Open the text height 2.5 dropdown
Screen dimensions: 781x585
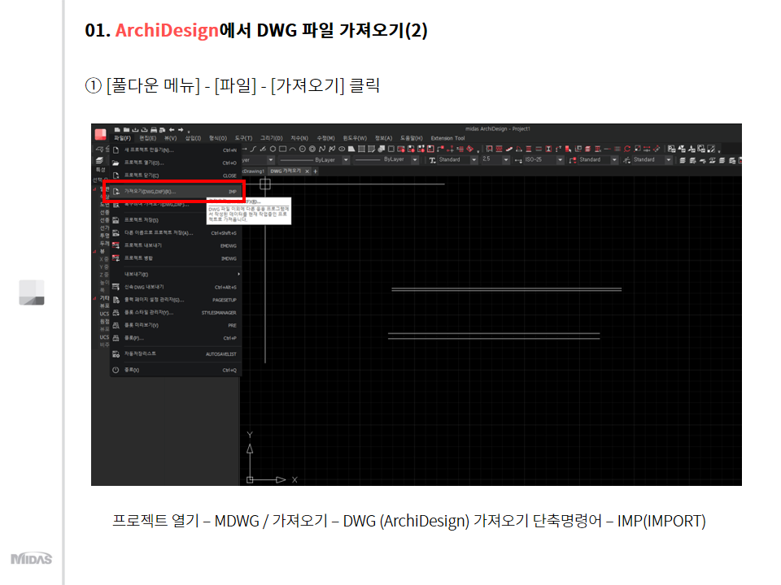[505, 160]
